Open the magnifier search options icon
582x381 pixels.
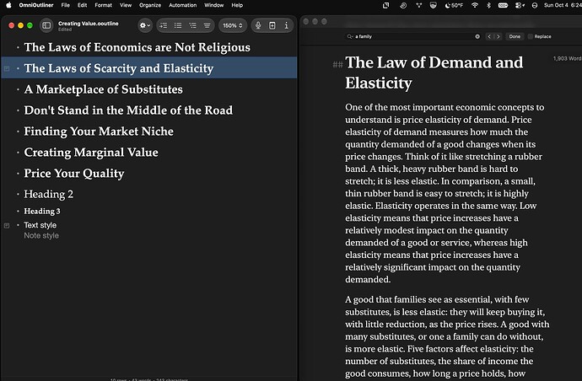[349, 36]
